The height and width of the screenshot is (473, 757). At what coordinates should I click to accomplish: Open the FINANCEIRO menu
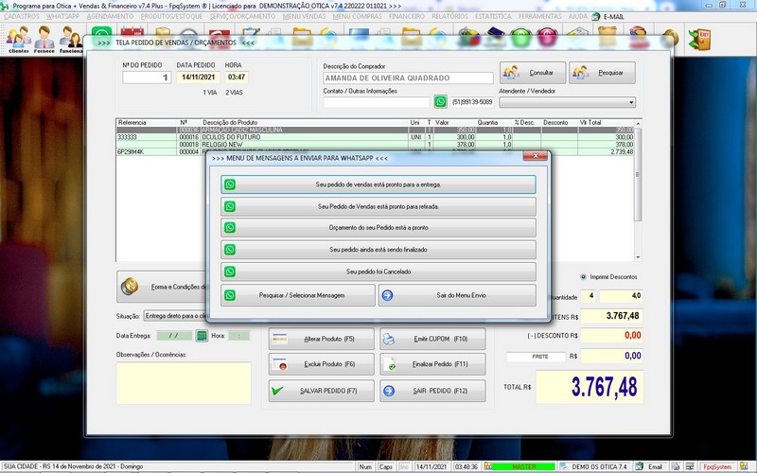[407, 16]
